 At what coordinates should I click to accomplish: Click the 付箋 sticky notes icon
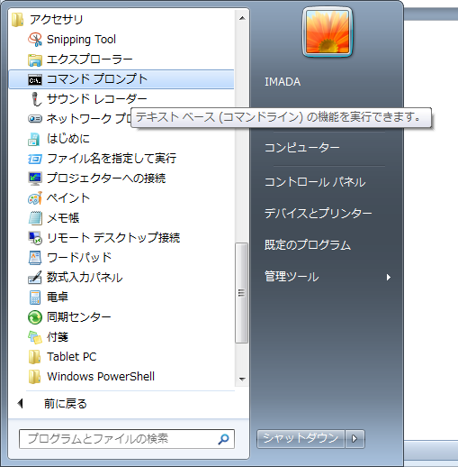coord(35,337)
